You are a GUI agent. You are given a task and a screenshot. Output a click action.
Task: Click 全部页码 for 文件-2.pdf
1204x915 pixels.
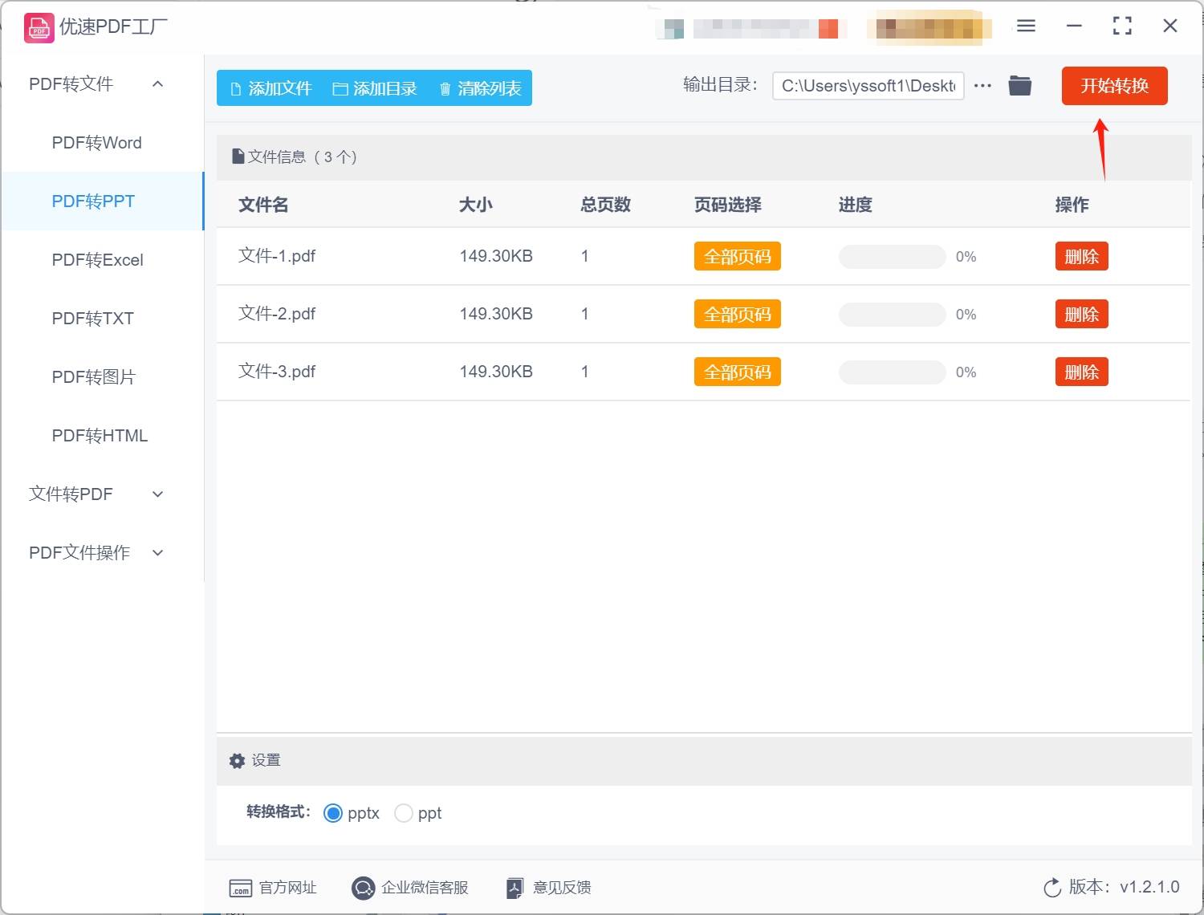pos(737,315)
